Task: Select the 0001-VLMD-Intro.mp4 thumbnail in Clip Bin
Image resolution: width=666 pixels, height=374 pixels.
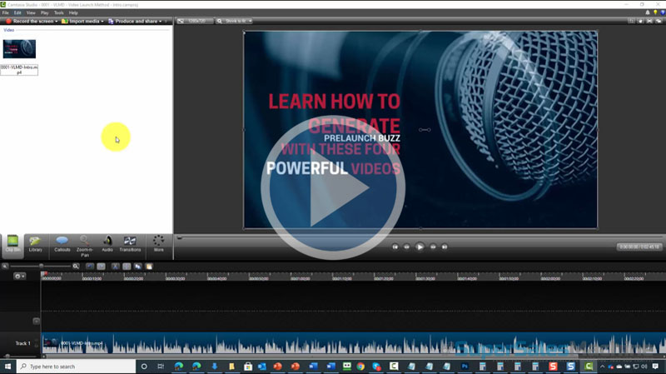Action: coord(19,49)
